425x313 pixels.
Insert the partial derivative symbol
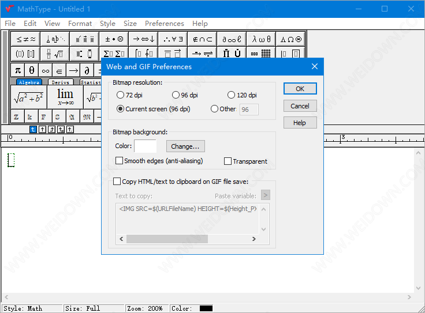pos(87,70)
